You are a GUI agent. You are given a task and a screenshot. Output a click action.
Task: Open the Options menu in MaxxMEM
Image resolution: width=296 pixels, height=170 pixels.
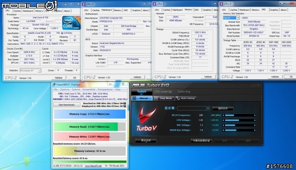(x=65, y=89)
